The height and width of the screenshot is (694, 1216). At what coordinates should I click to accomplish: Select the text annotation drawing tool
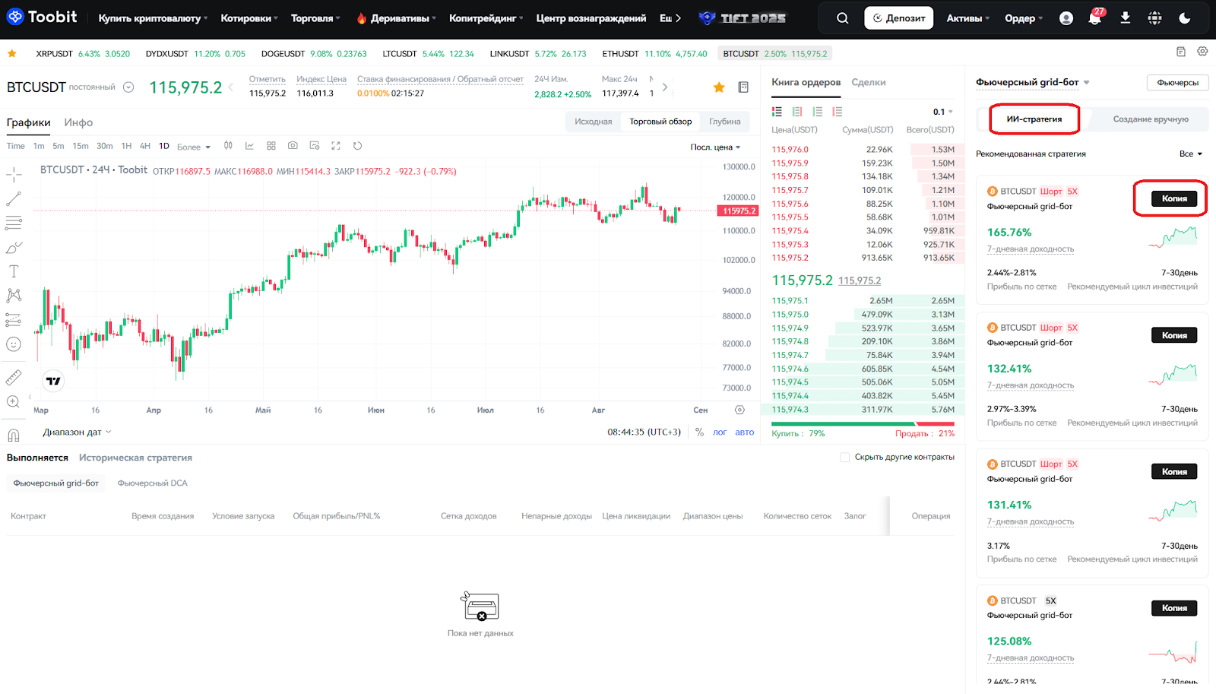pos(14,271)
